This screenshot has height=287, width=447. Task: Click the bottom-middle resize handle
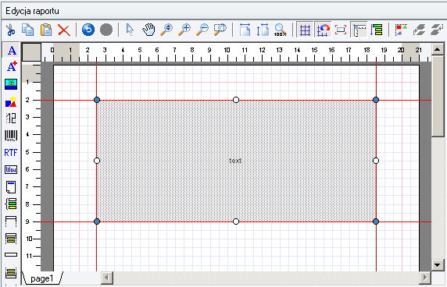pos(236,221)
